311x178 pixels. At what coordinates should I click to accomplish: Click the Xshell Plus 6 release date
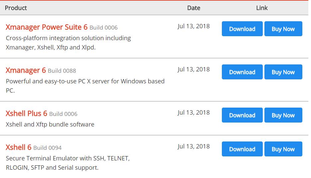[x=194, y=112]
